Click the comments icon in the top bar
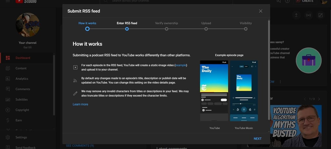The image size is (331, 149). pyautogui.click(x=278, y=1)
